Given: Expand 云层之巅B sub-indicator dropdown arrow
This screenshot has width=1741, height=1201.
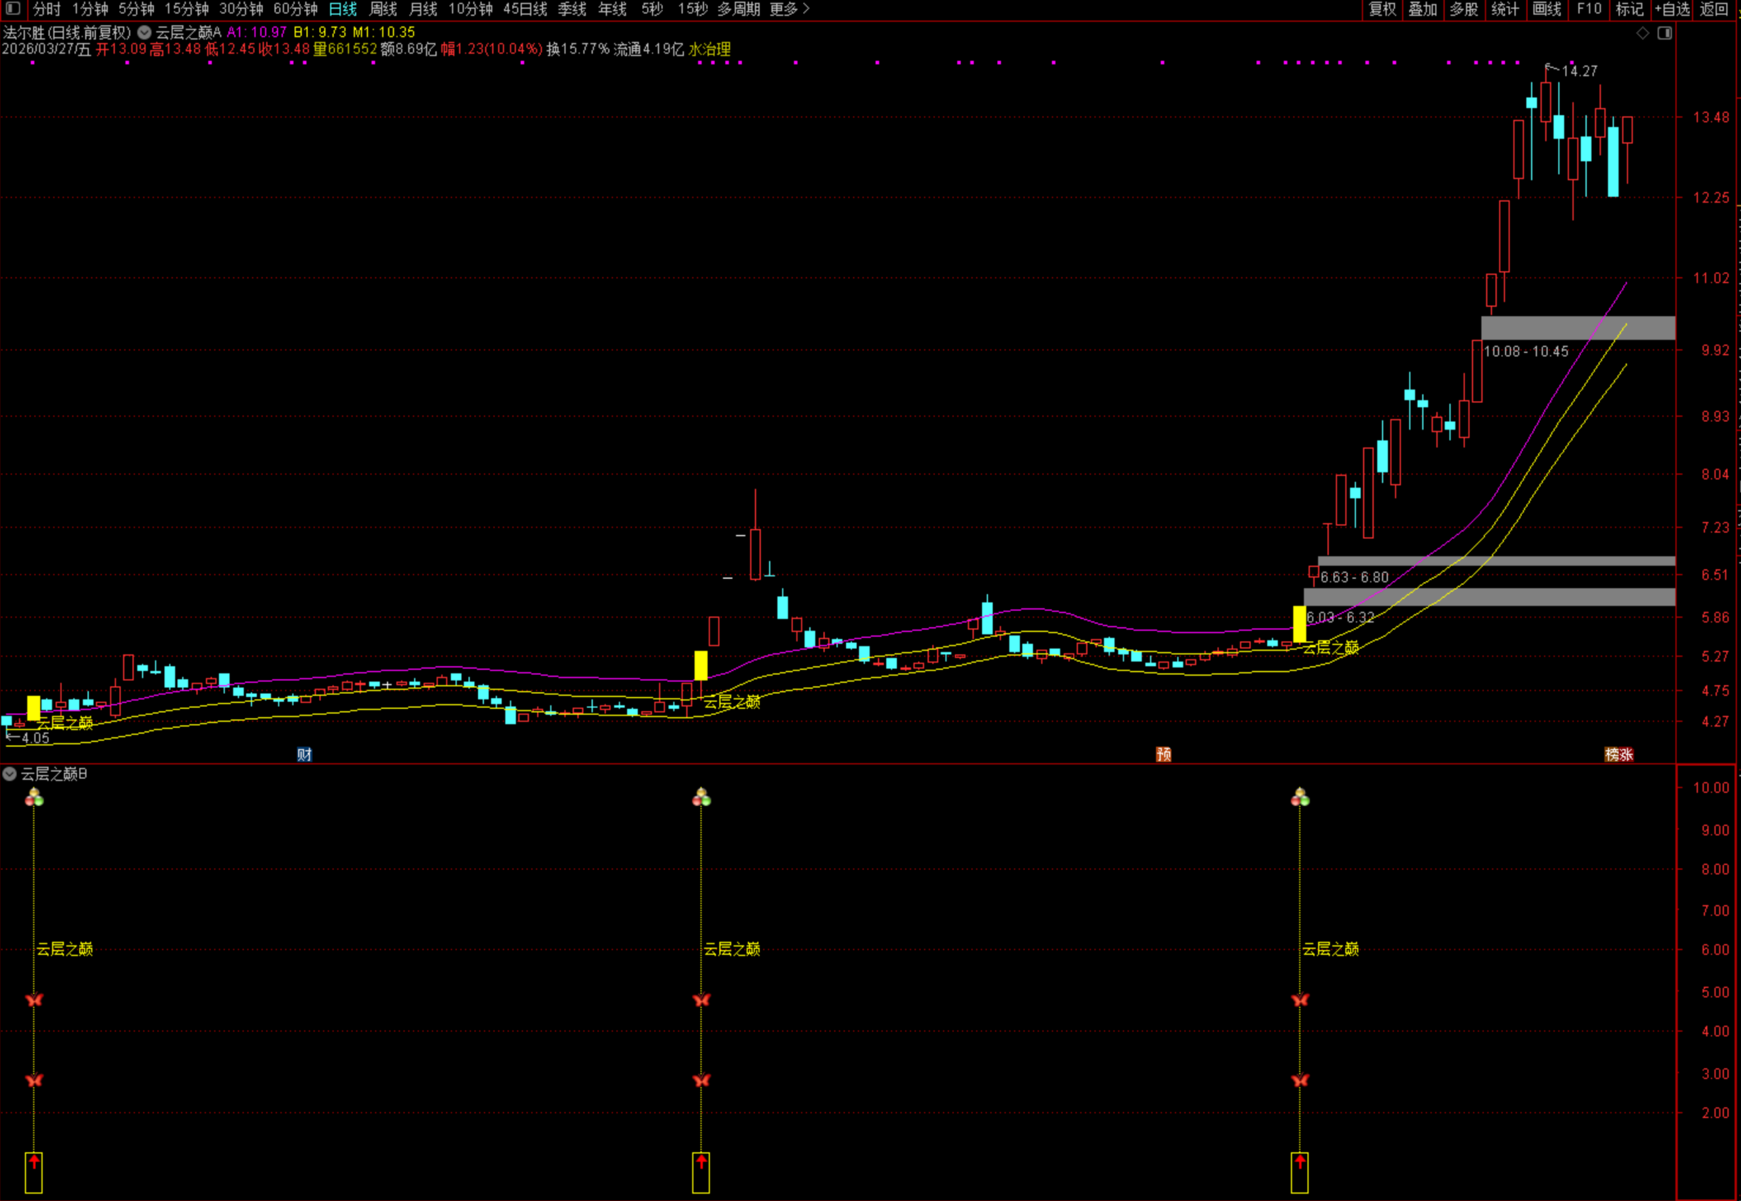Looking at the screenshot, I should pos(10,773).
